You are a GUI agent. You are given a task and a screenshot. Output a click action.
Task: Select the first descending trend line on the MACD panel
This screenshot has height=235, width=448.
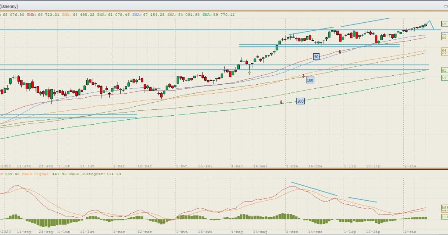tap(314, 189)
